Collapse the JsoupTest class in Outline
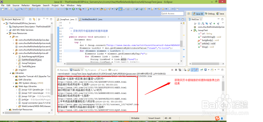Screen dimensions: 263x122 (192, 30)
